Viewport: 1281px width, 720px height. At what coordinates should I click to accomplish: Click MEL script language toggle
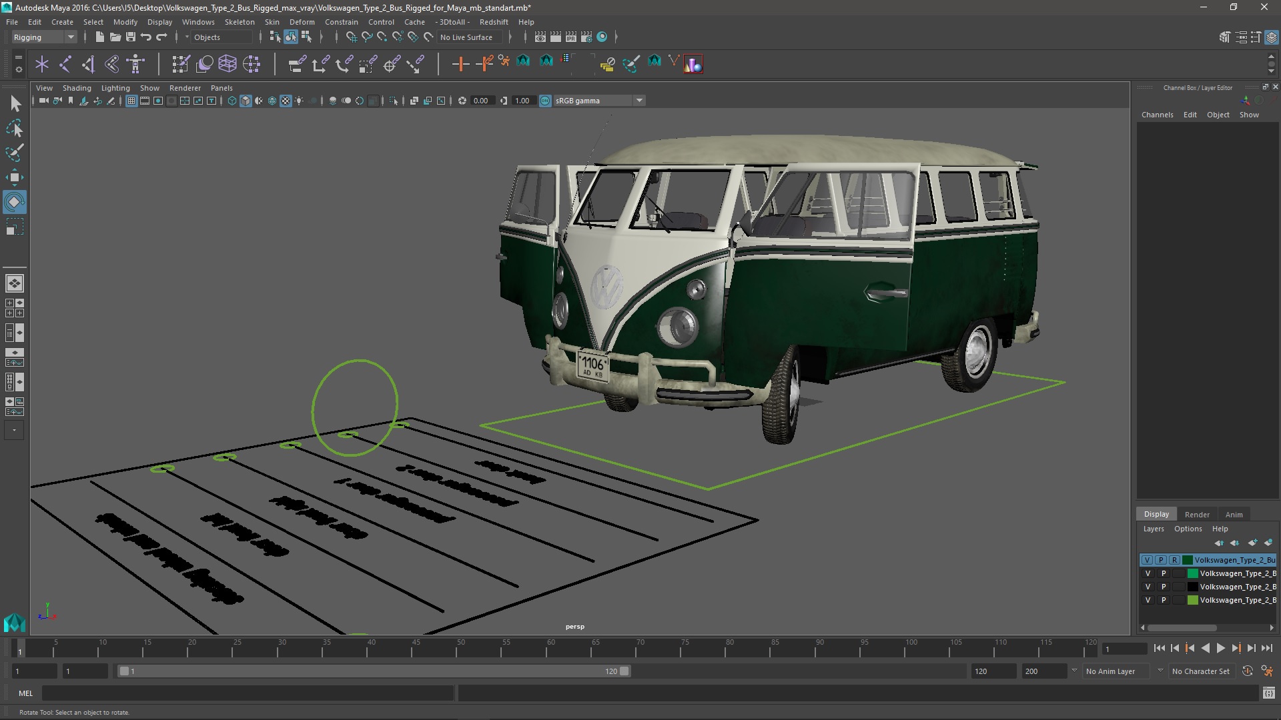pyautogui.click(x=25, y=693)
